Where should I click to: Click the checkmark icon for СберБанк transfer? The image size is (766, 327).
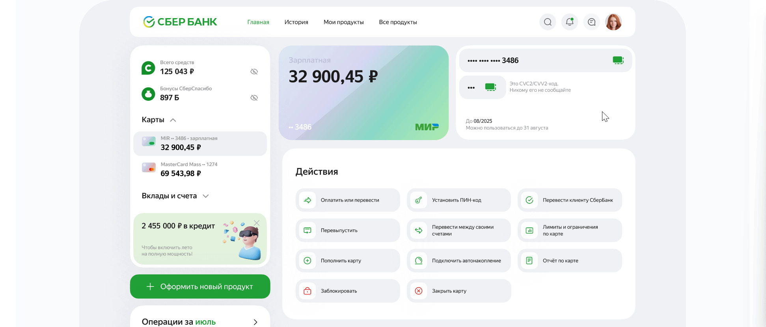[x=529, y=200]
